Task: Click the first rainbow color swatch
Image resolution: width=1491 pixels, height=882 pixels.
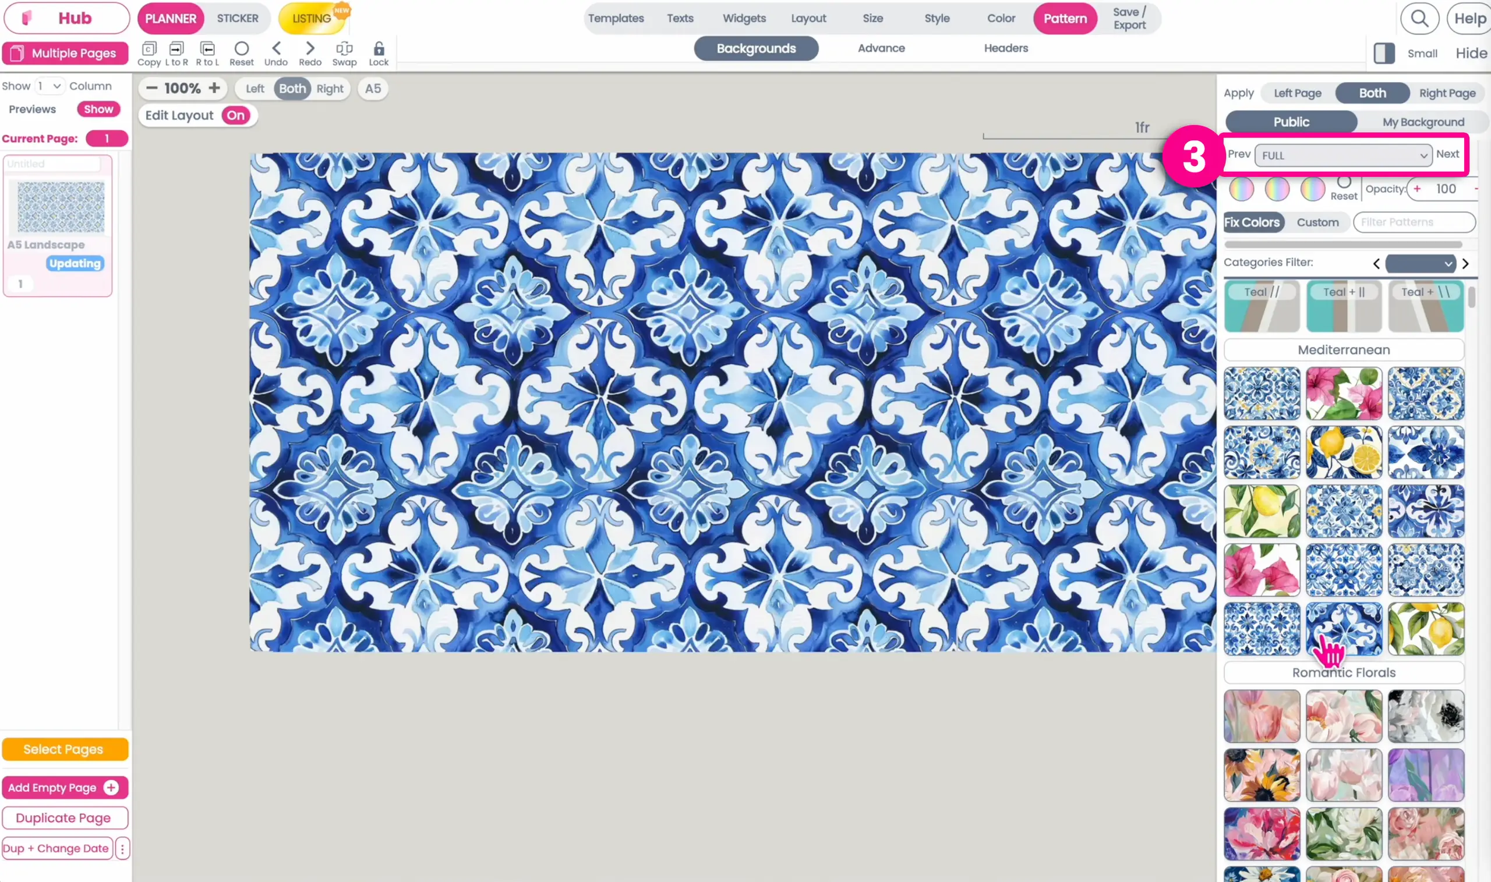Action: [1241, 190]
